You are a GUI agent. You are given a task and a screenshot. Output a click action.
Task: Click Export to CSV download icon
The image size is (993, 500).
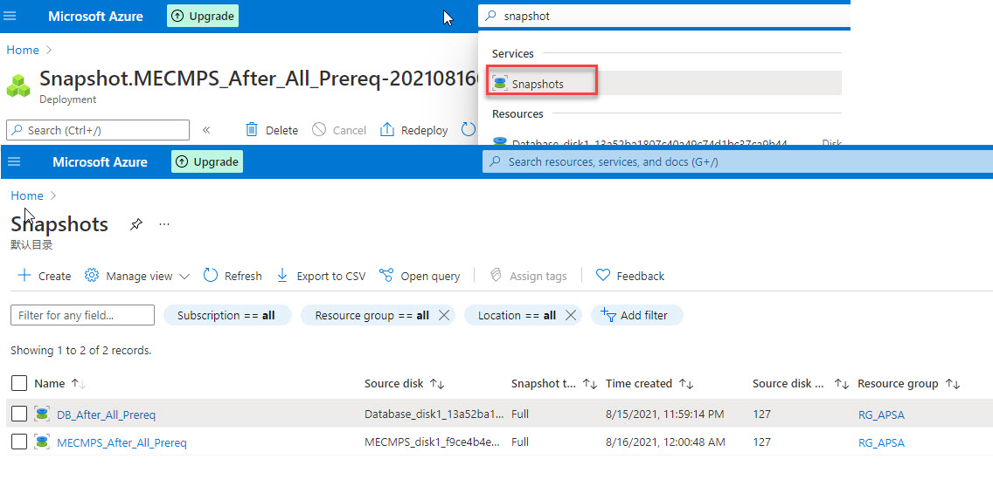point(282,276)
